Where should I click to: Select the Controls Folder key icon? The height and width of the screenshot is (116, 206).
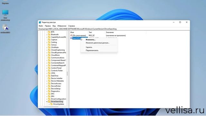point(49,71)
